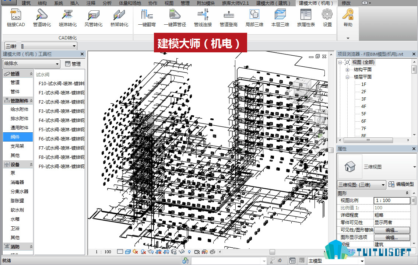418x265 pixels.
Task: Run the 管道转化 pipe conversion tool
Action: pos(42,18)
